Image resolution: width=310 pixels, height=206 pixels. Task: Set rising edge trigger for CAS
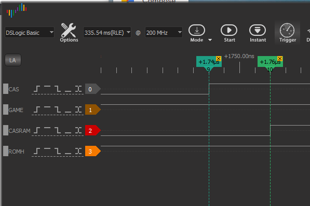pos(37,89)
